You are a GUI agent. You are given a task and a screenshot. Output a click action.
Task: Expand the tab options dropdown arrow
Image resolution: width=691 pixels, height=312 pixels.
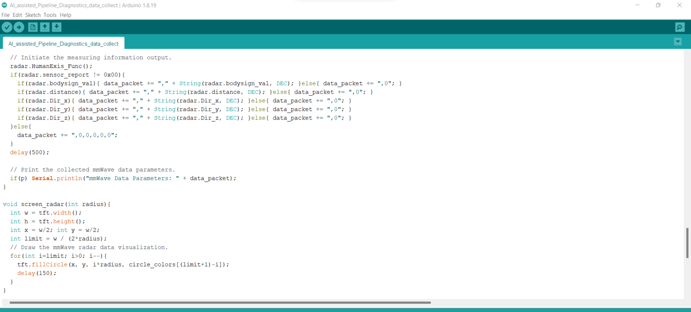pyautogui.click(x=678, y=41)
